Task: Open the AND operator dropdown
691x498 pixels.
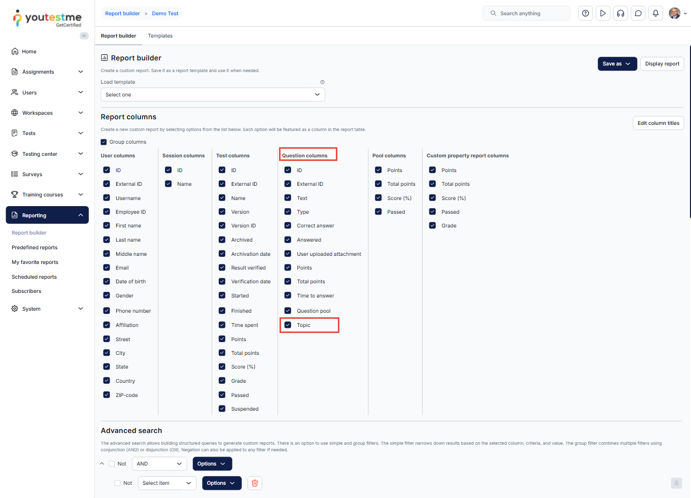Action: [159, 464]
